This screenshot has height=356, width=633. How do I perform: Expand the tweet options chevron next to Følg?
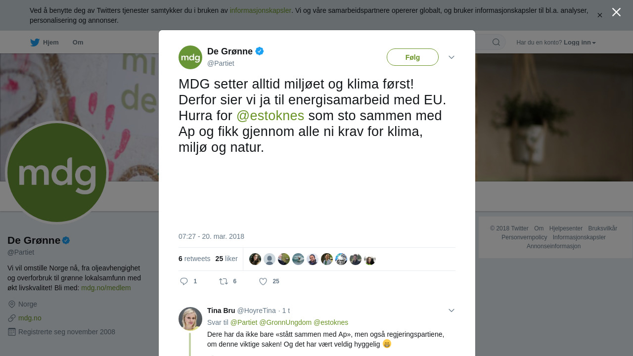click(x=452, y=57)
